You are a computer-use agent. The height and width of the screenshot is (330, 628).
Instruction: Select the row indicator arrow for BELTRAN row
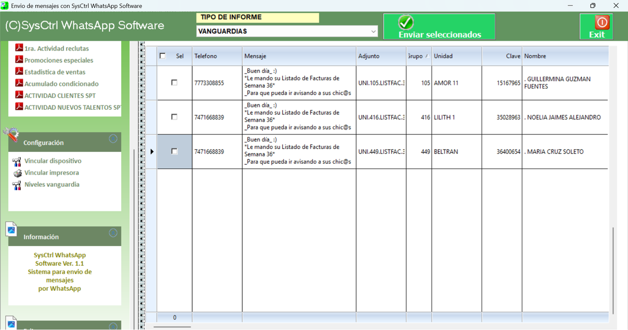click(152, 152)
